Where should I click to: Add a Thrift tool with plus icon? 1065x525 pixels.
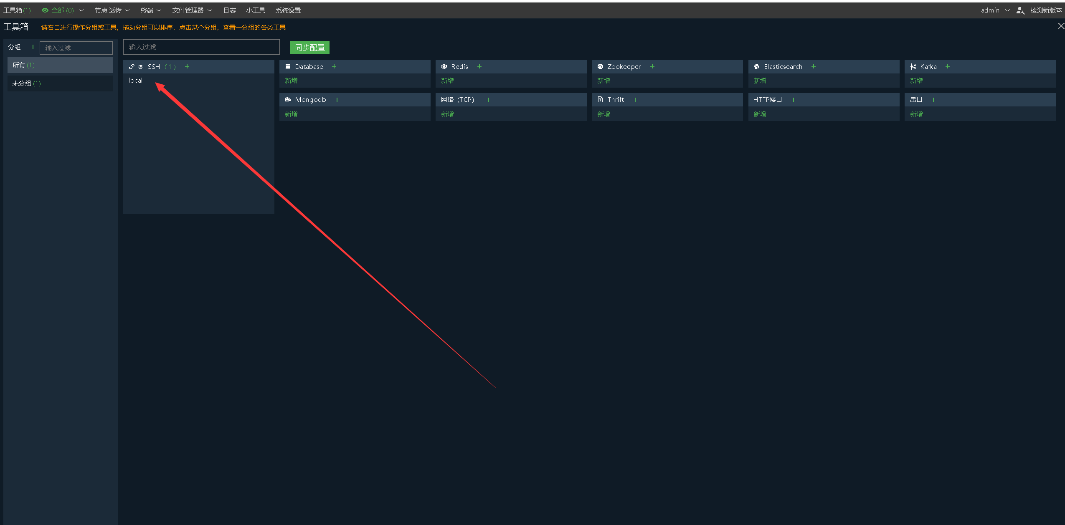tap(635, 100)
